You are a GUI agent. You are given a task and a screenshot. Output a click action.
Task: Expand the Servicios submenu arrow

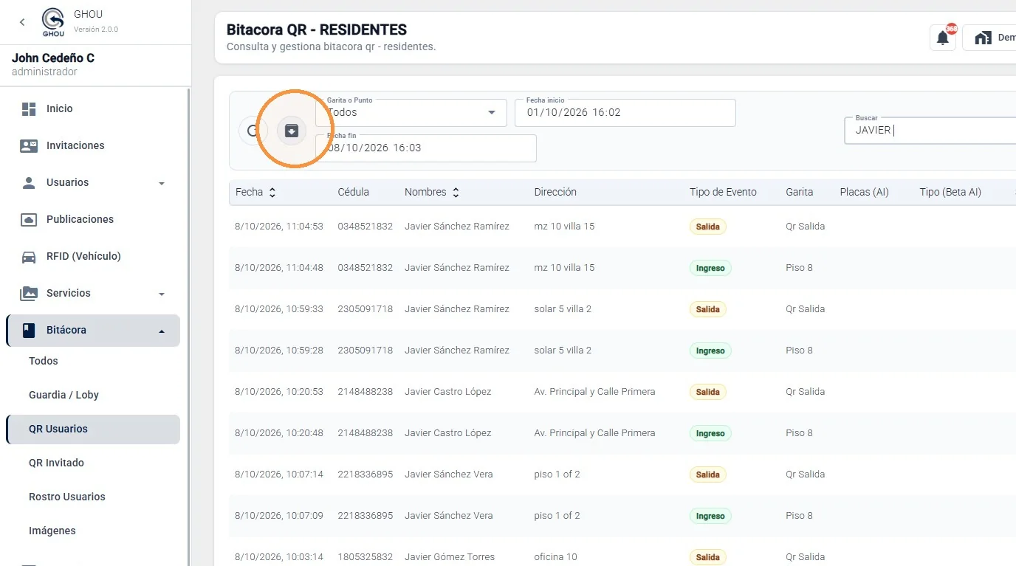[162, 294]
